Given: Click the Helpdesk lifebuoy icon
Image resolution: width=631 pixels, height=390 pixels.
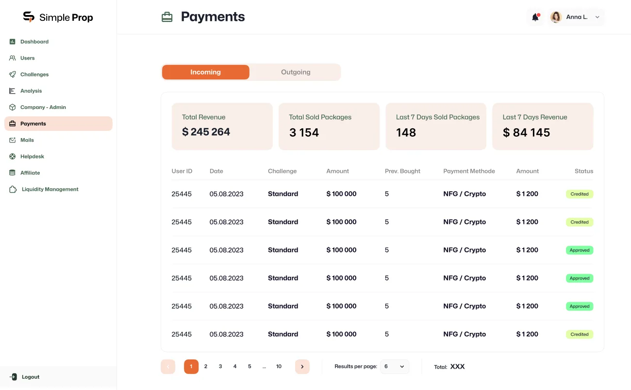Looking at the screenshot, I should click(13, 156).
